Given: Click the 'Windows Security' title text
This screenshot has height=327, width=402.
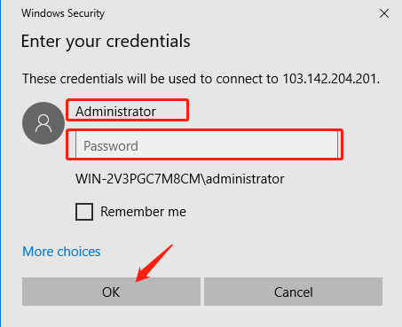Looking at the screenshot, I should click(63, 13).
